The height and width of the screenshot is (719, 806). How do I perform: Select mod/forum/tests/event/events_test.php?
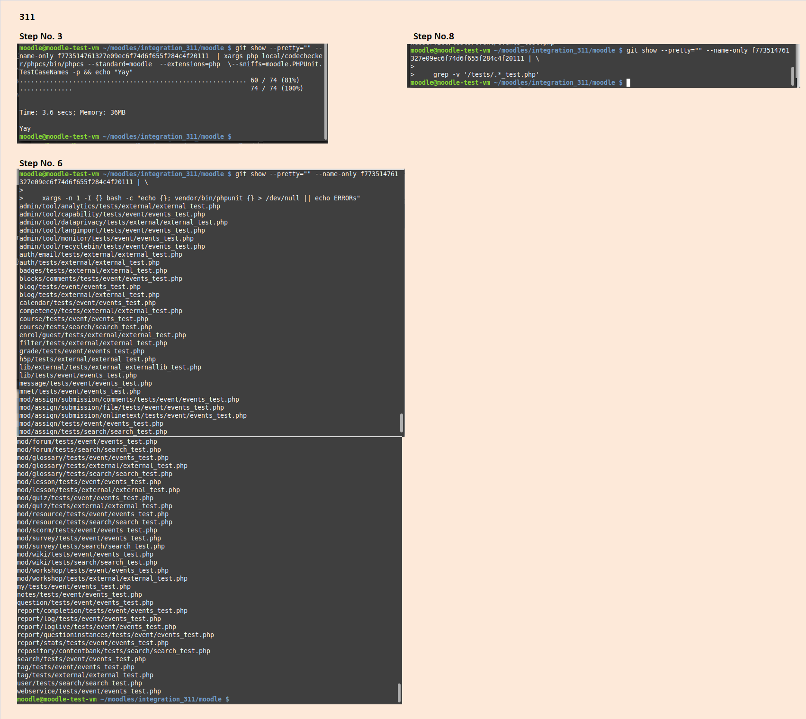tap(87, 442)
